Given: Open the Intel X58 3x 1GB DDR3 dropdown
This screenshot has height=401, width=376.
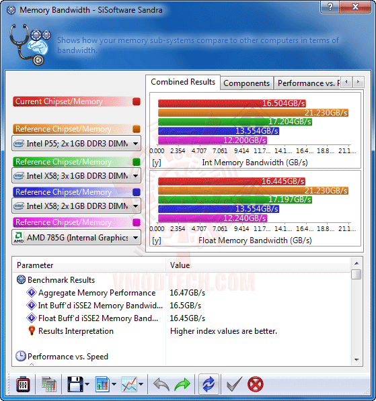Looking at the screenshot, I should pos(76,176).
